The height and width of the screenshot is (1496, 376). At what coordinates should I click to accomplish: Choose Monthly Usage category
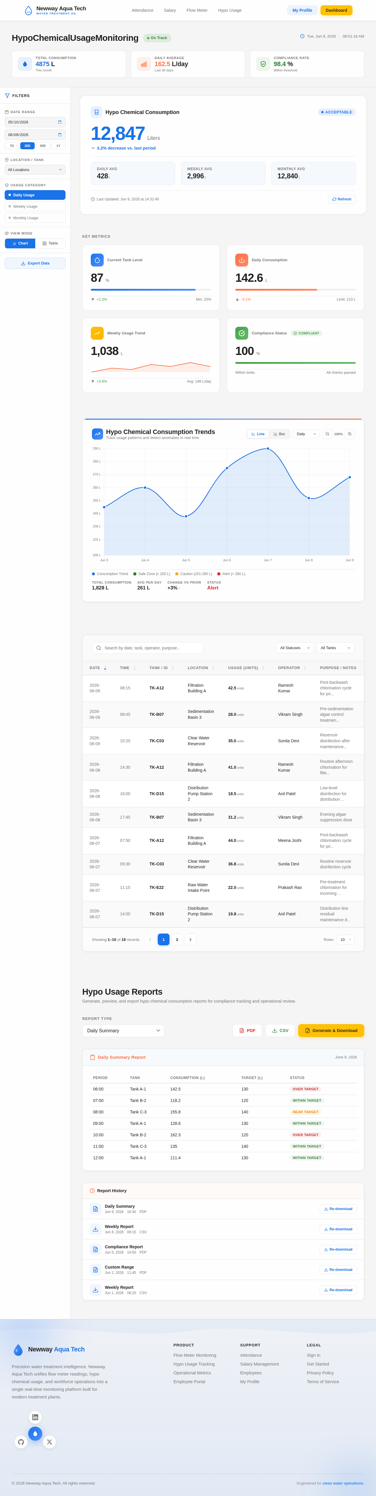coord(35,218)
